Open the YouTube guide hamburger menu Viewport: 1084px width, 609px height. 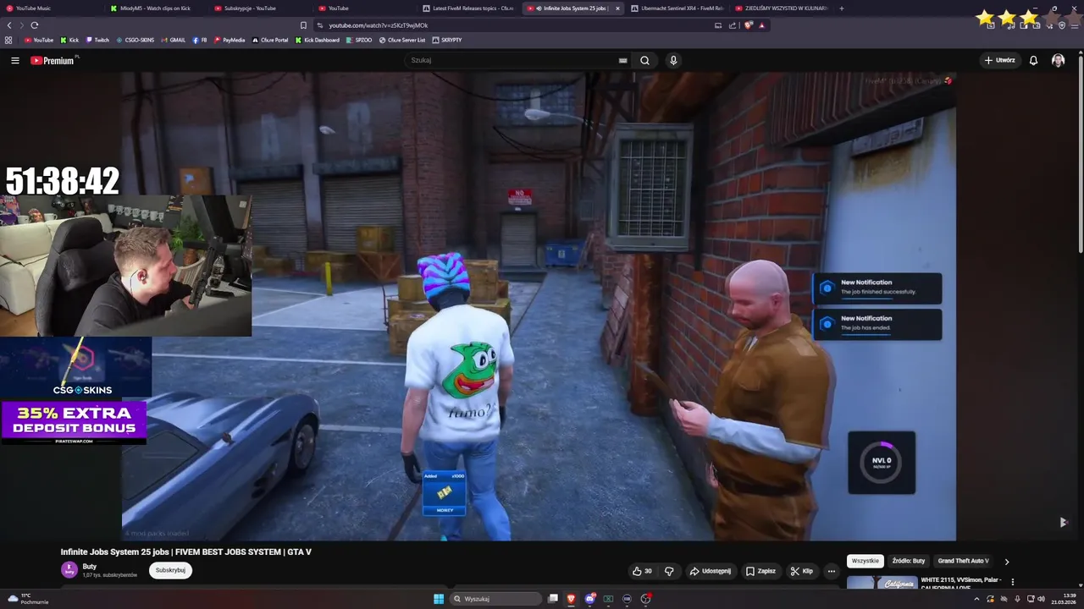[x=15, y=60]
